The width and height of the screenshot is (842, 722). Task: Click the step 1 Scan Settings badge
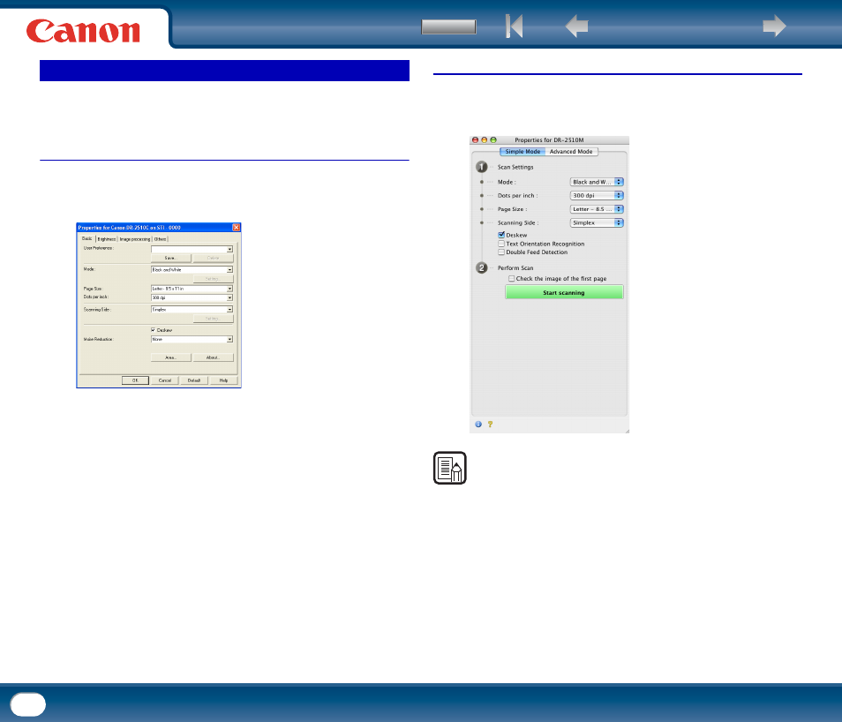coord(482,167)
